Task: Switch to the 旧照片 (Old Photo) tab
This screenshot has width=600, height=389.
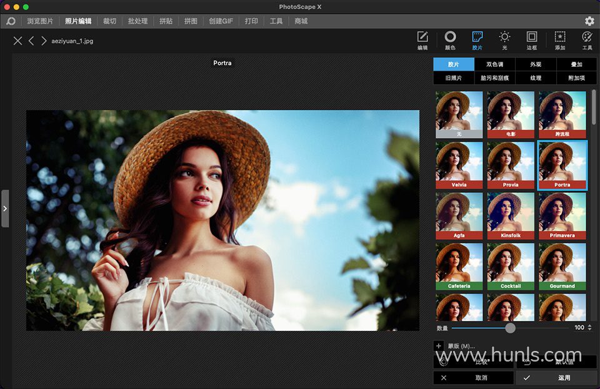Action: pos(454,78)
